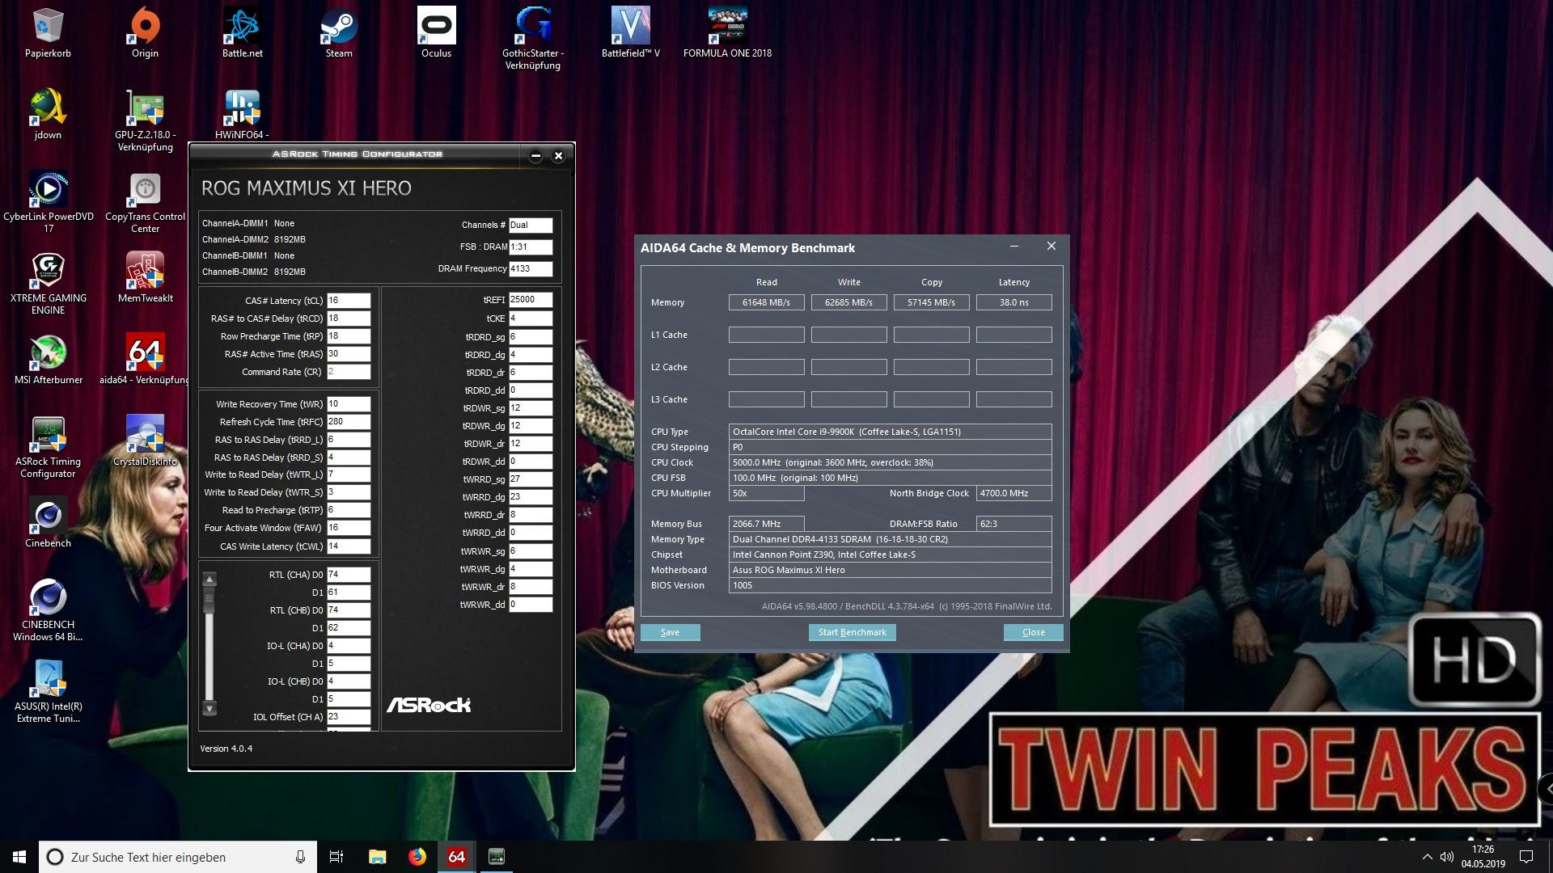
Task: Click the tREFI value field
Action: [x=531, y=300]
